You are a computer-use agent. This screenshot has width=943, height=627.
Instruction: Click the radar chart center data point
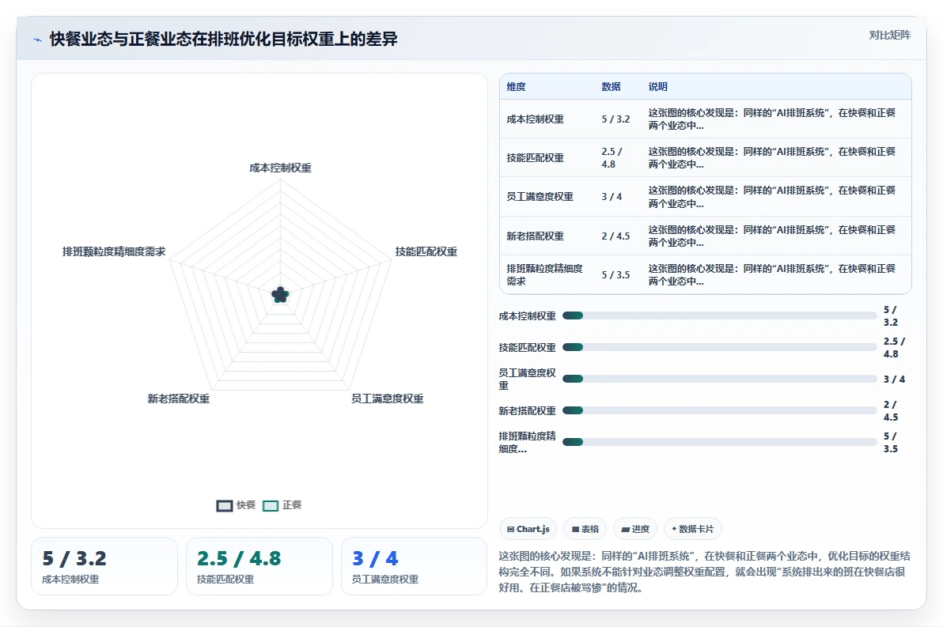click(280, 295)
